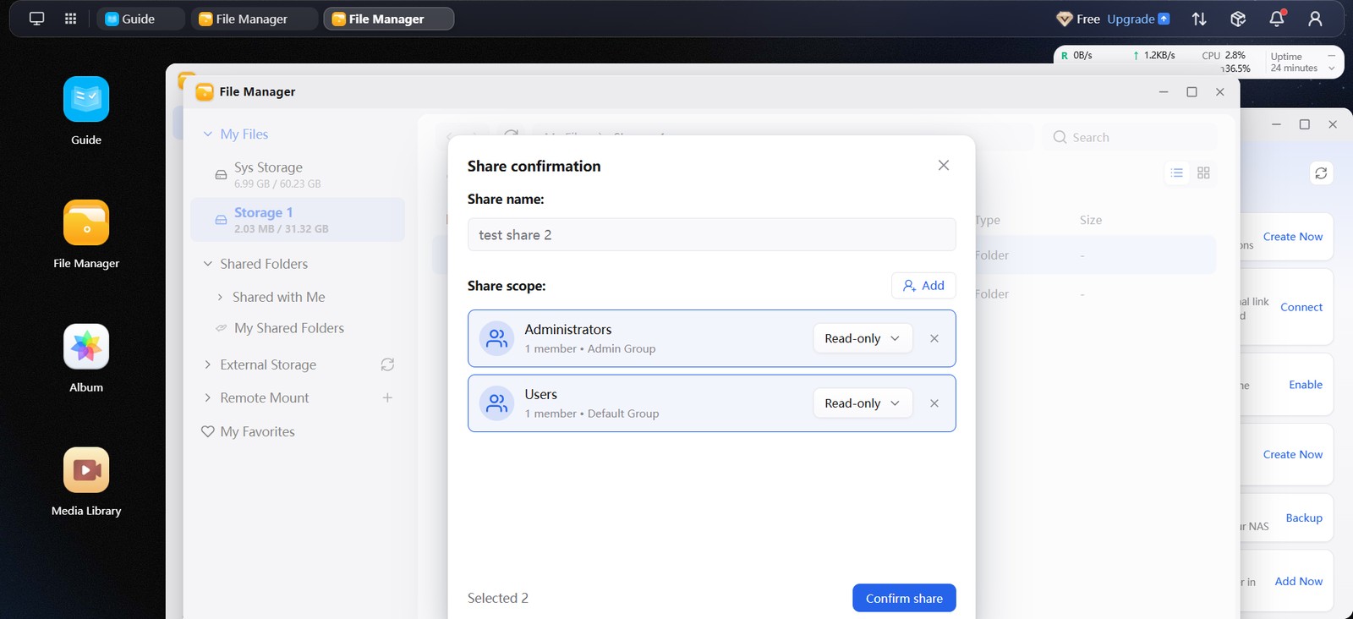
Task: Open the app grid launcher
Action: (71, 19)
